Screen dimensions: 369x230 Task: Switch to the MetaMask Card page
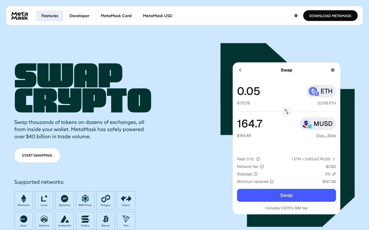click(116, 16)
